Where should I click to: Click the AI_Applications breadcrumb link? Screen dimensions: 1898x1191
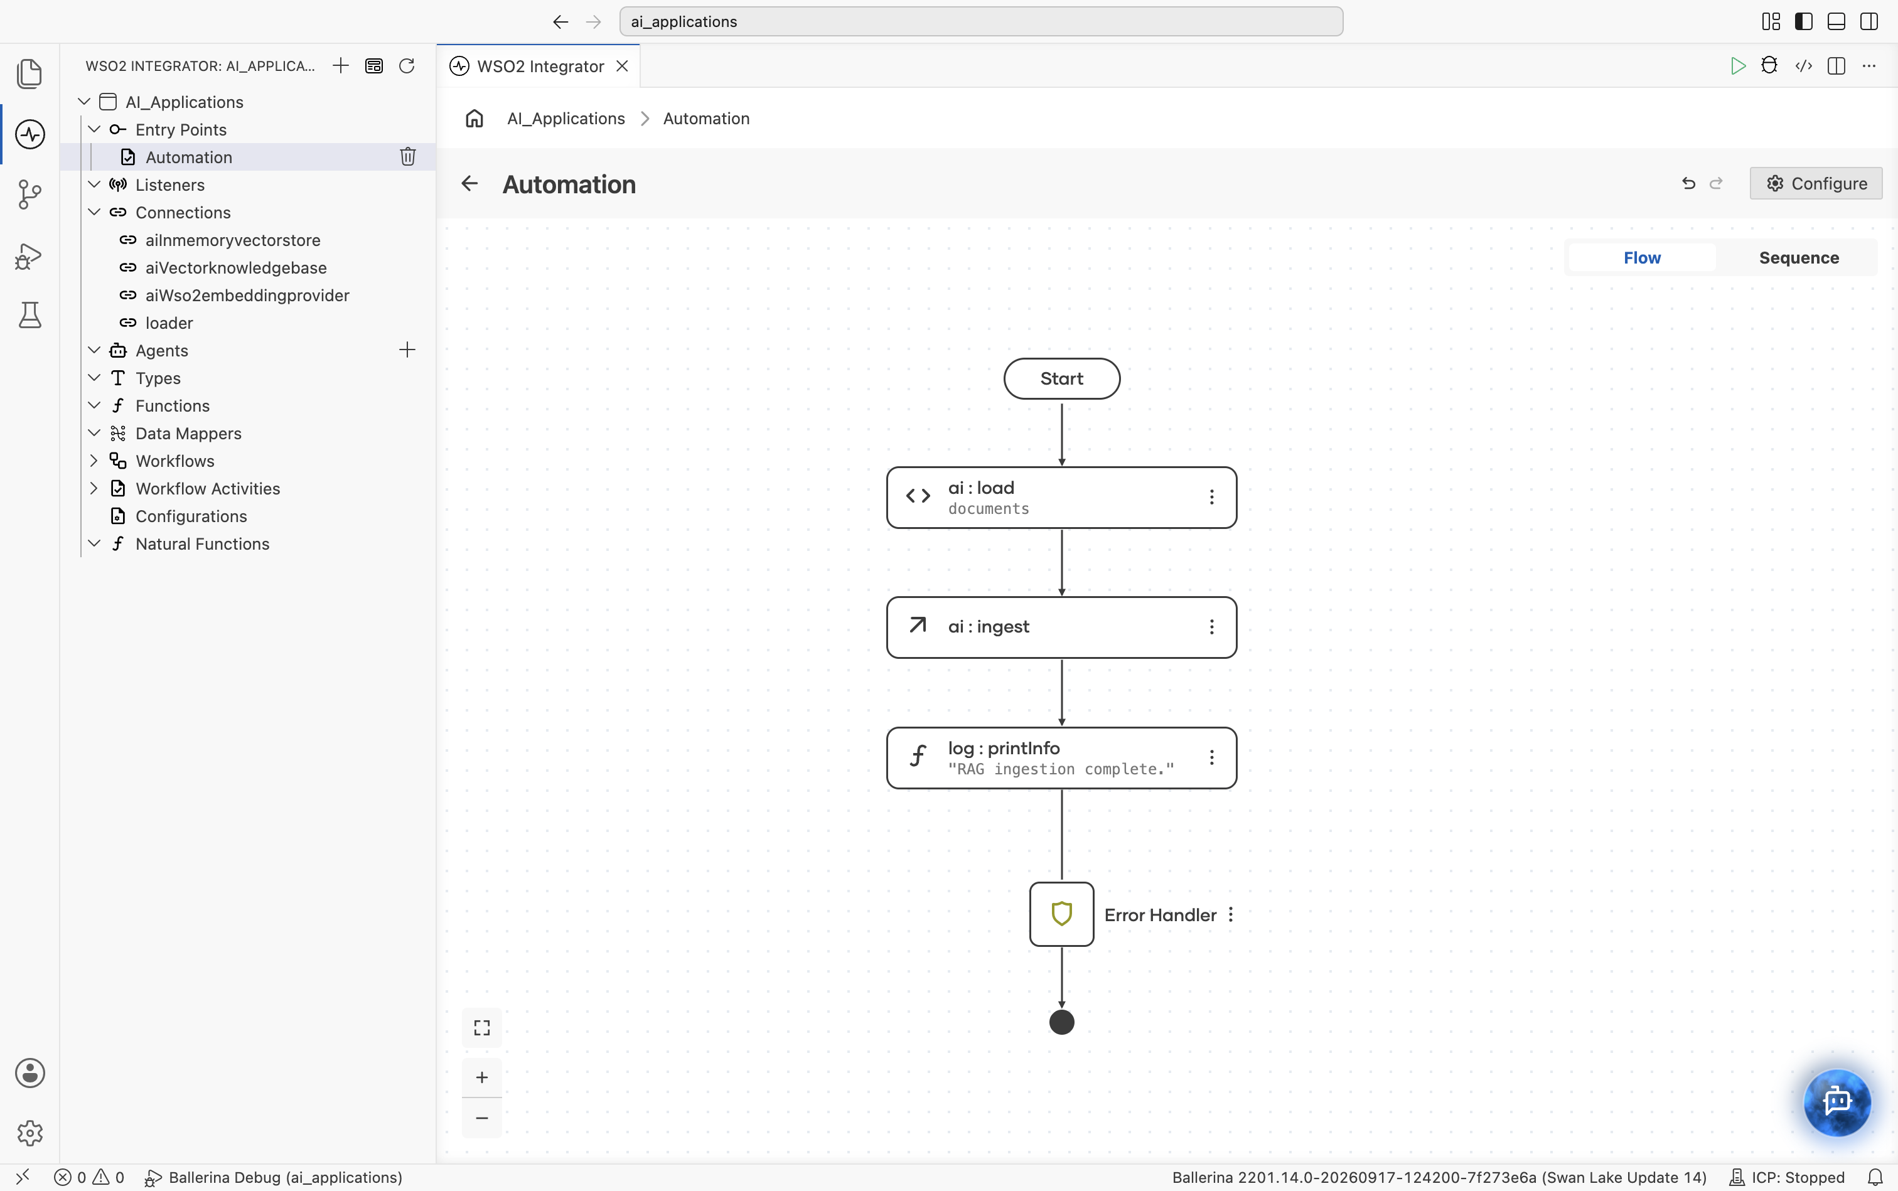[x=566, y=118]
